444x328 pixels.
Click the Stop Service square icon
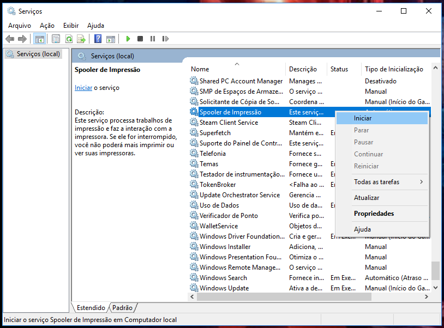coord(140,39)
